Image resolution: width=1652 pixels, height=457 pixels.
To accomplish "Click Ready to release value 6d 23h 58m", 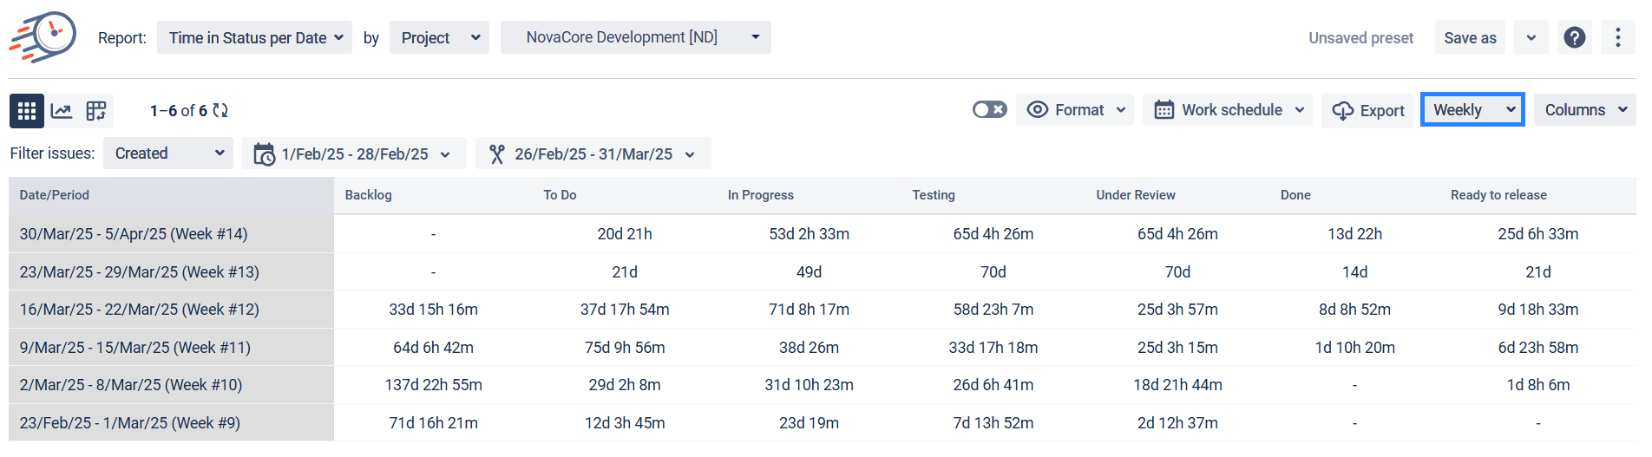I will pyautogui.click(x=1538, y=348).
